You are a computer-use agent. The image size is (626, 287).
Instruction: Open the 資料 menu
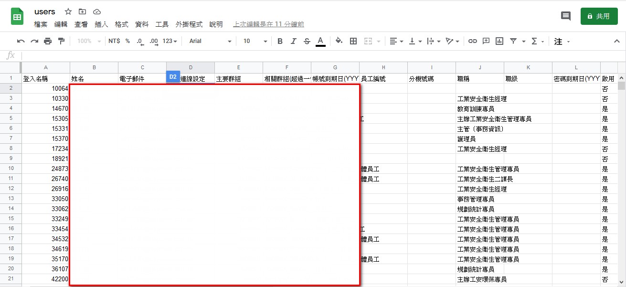[142, 24]
